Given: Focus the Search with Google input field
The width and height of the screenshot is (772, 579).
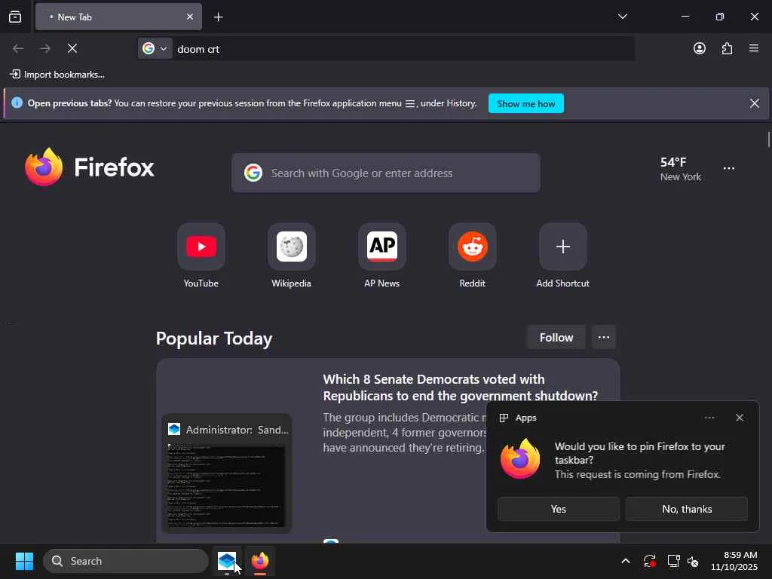Looking at the screenshot, I should pyautogui.click(x=386, y=173).
